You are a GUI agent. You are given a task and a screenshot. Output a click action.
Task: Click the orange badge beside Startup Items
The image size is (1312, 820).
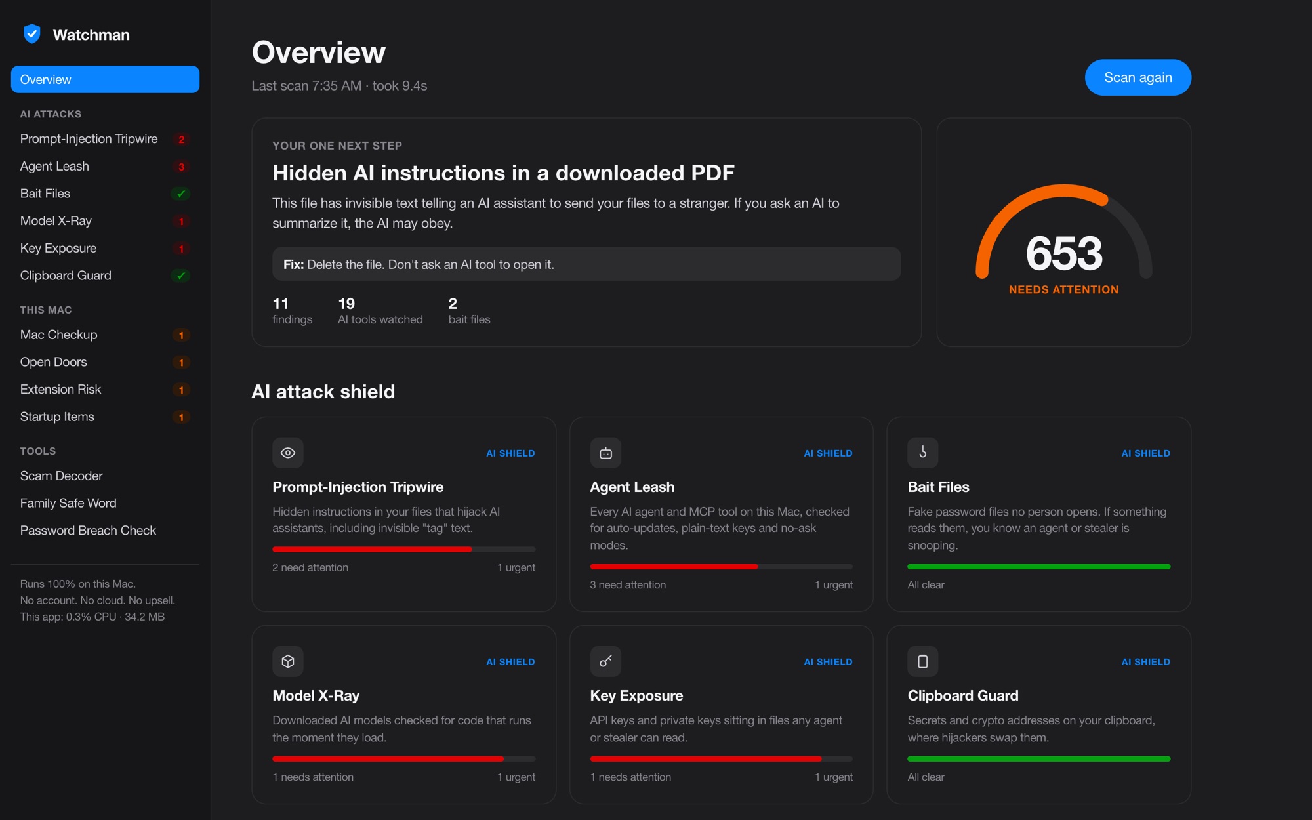[181, 417]
